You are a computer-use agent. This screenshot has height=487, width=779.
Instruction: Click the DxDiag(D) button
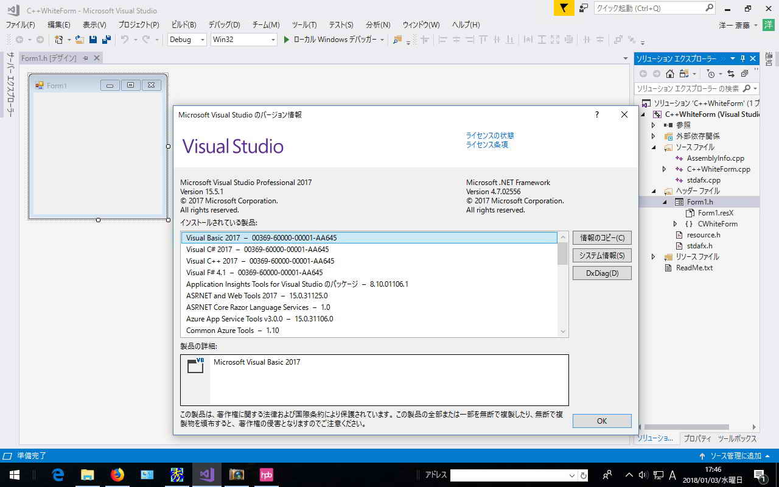pos(602,273)
